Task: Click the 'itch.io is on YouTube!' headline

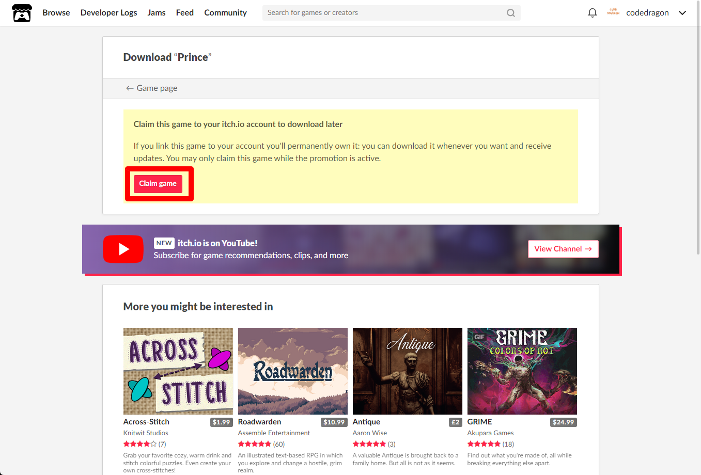Action: point(217,243)
